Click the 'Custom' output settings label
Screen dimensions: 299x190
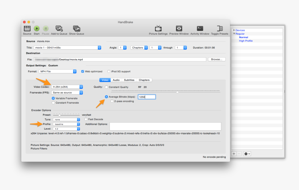tap(53, 66)
